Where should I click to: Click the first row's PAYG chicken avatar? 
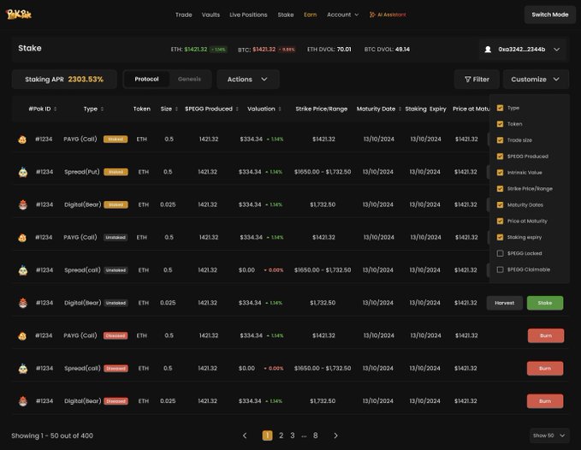coord(22,139)
